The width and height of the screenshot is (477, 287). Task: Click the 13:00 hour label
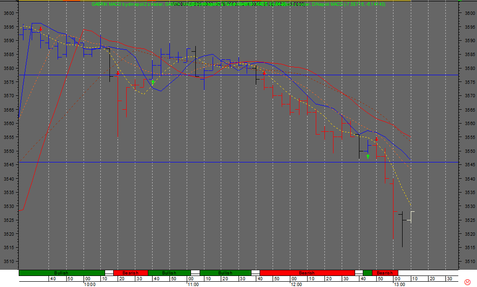click(400, 285)
